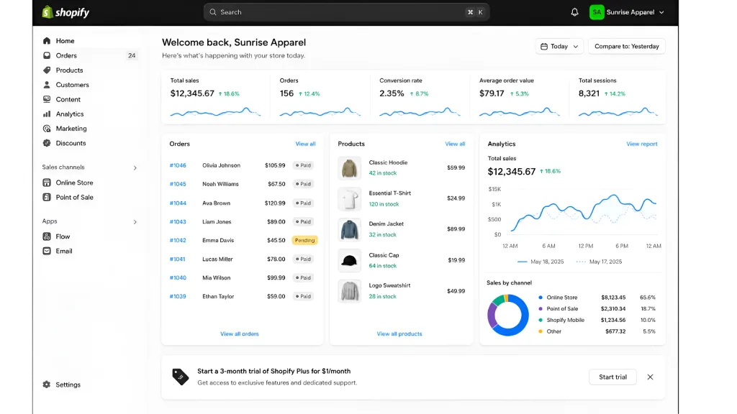Click the Pending status badge
The image size is (737, 414).
point(304,240)
